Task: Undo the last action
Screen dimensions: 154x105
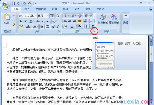Action: (18, 4)
